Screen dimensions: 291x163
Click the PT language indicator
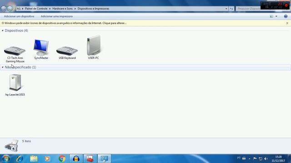pos(239,158)
